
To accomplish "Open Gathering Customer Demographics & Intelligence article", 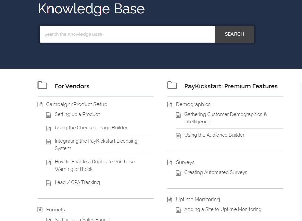I will pyautogui.click(x=226, y=118).
